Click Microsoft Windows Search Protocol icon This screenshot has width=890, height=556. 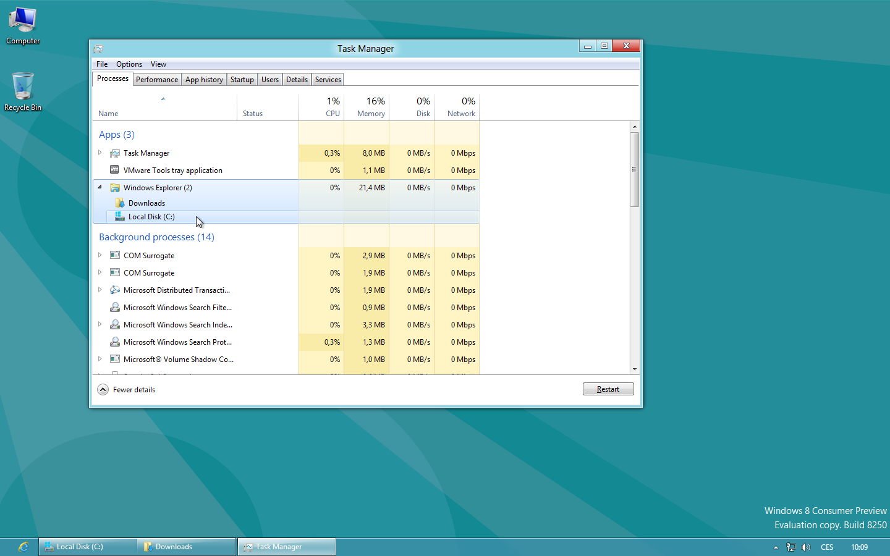[114, 342]
